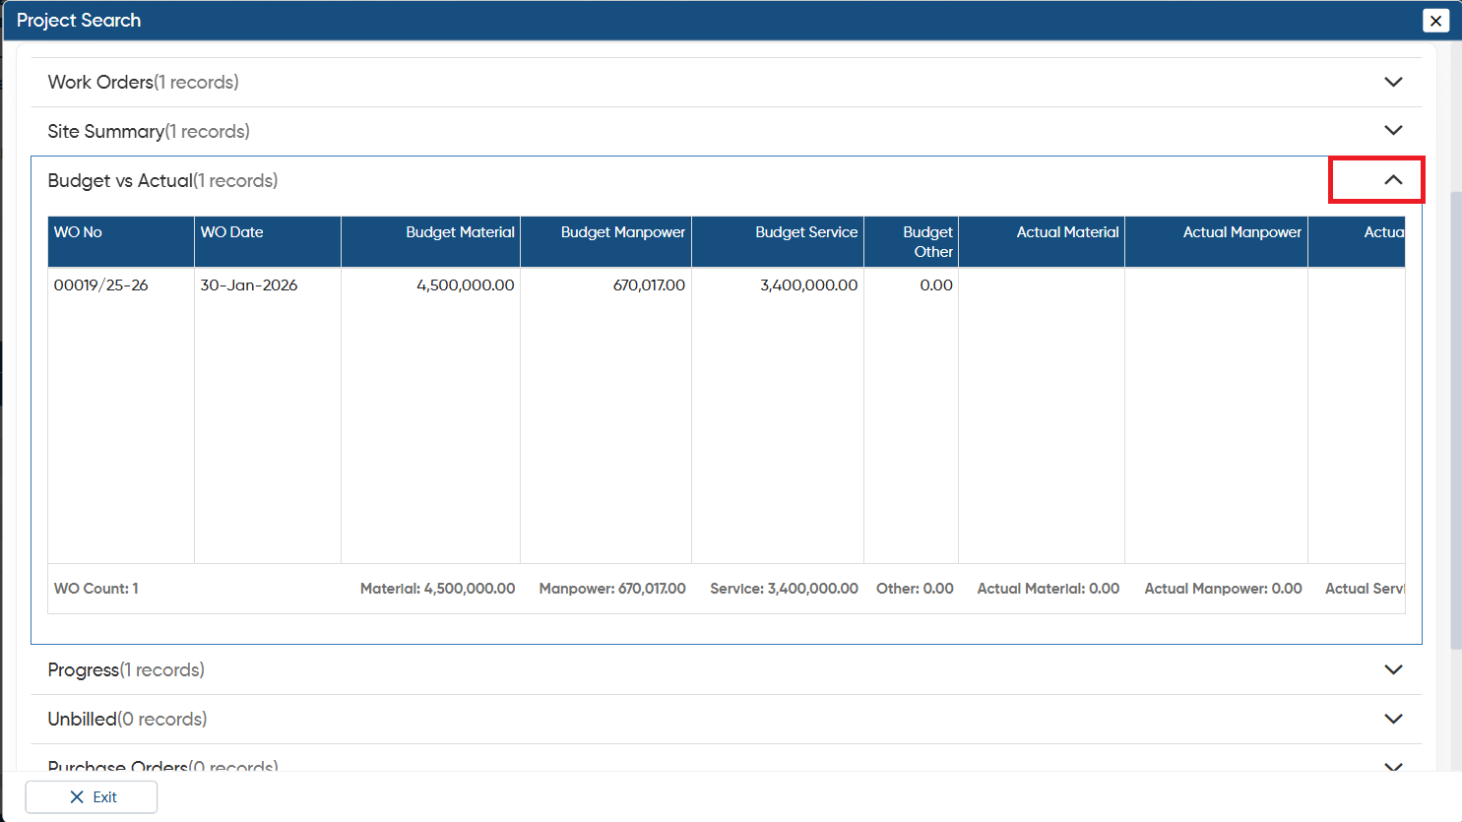Click the Actual Material: 0.00 footer total

[1049, 589]
